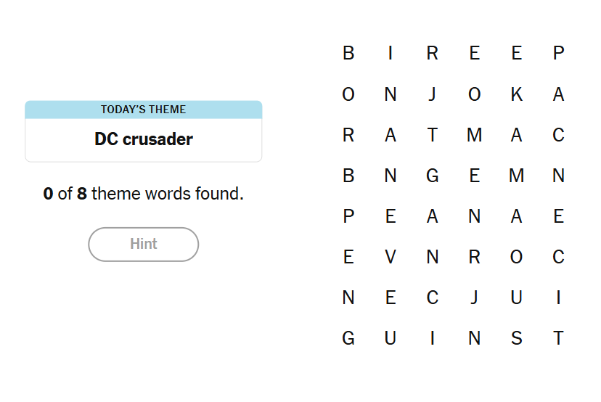Image resolution: width=601 pixels, height=402 pixels.
Task: Select the R between I and E
Action: click(x=433, y=53)
